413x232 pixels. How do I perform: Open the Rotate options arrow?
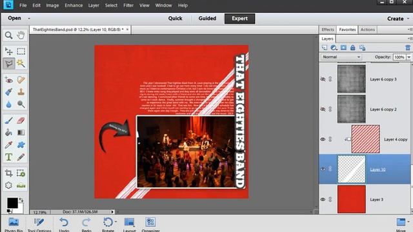click(116, 222)
